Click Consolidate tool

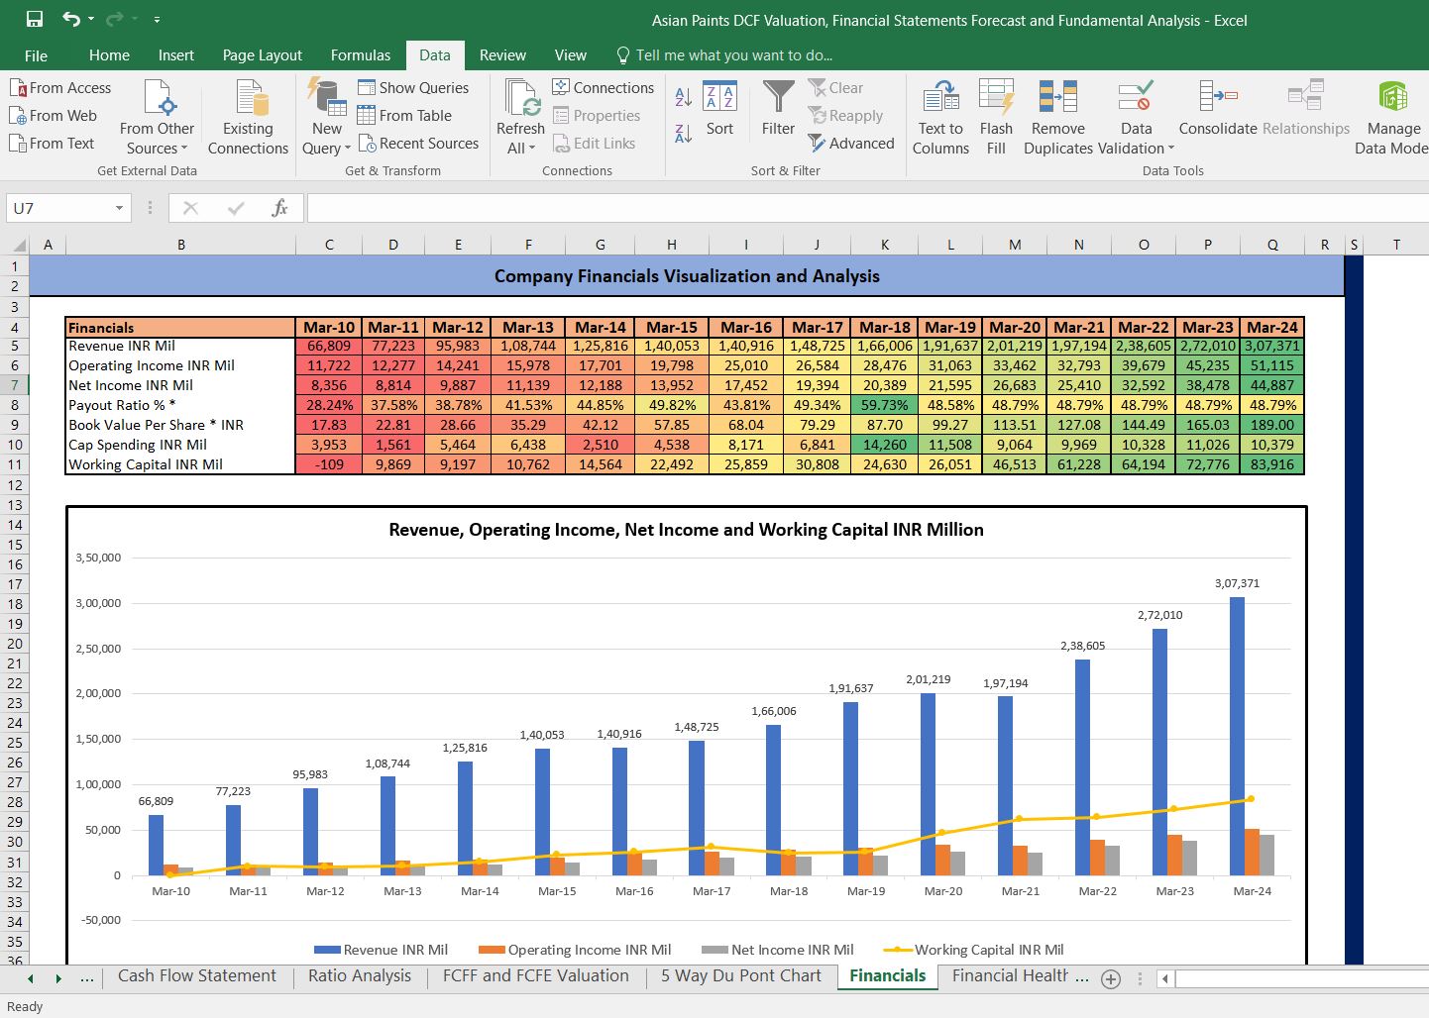point(1218,109)
